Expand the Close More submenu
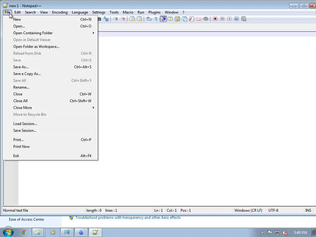 50,108
